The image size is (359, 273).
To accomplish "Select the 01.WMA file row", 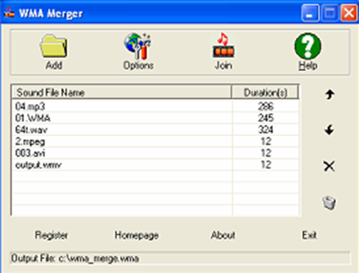I will pos(156,118).
